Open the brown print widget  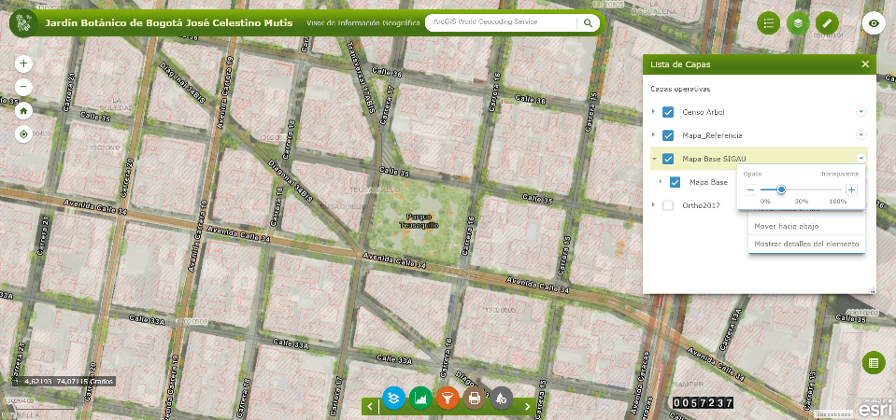coord(475,399)
